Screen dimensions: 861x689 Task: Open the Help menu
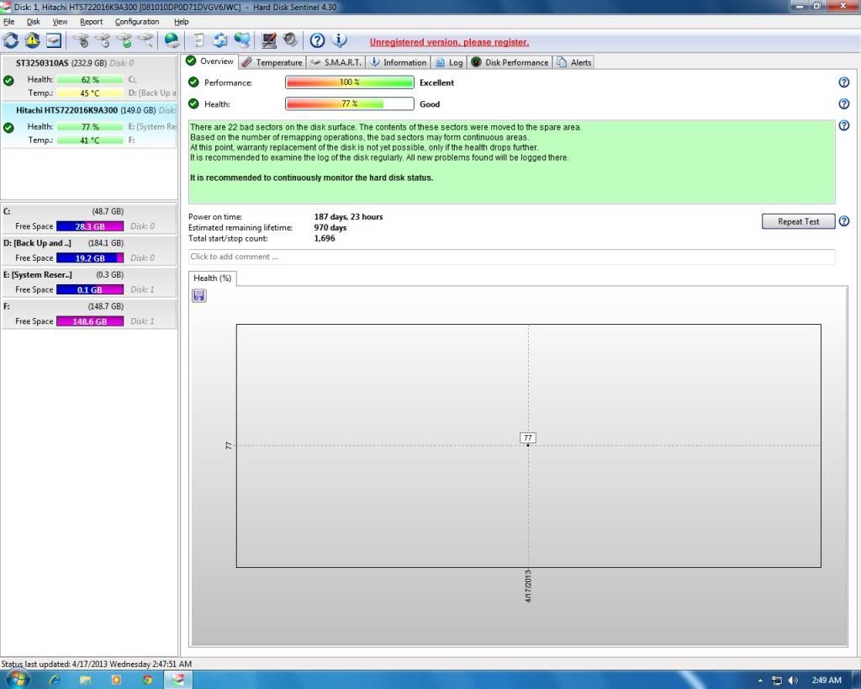182,21
